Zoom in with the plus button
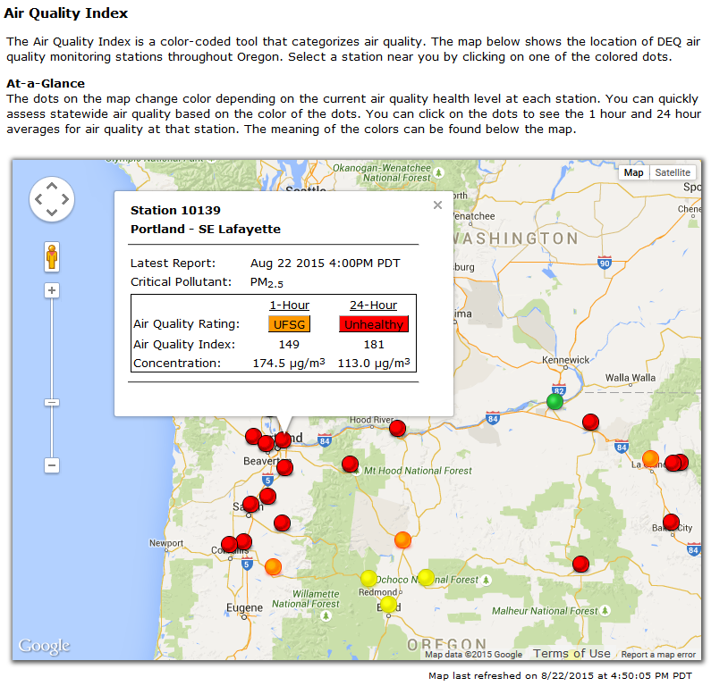This screenshot has height=686, width=711. point(52,290)
